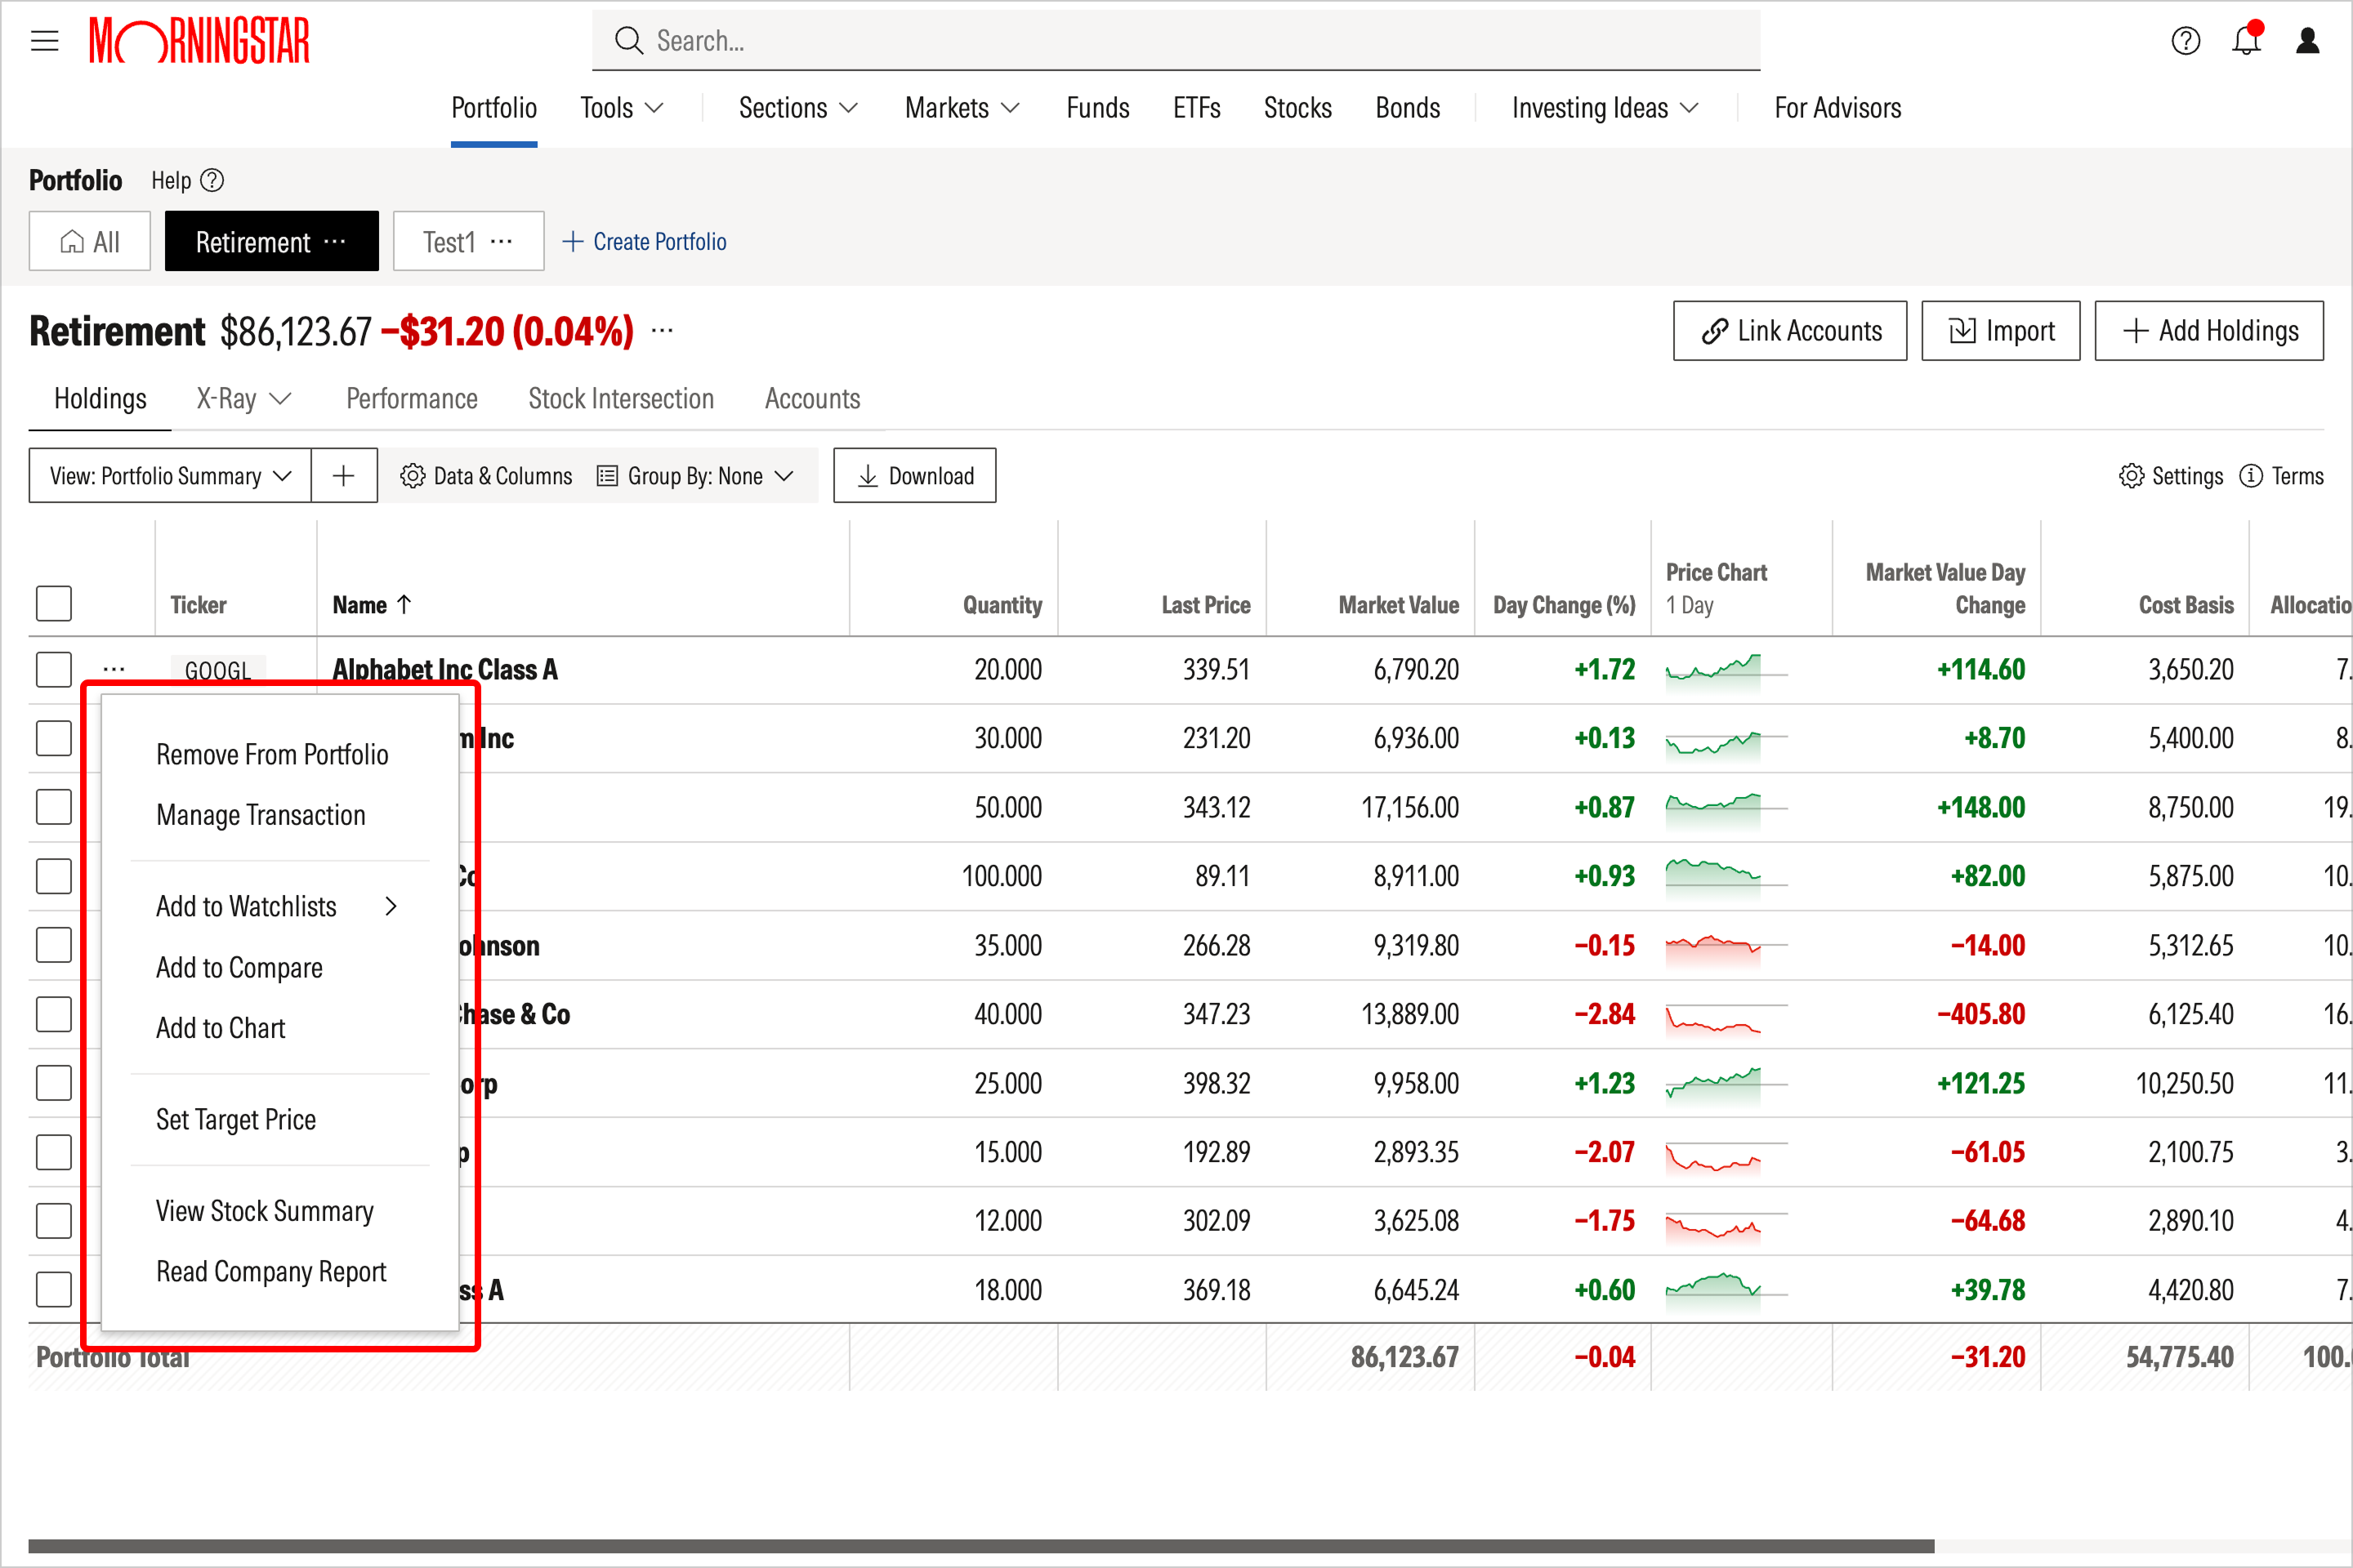The image size is (2353, 1568).
Task: Open Data & Columns settings
Action: pyautogui.click(x=486, y=476)
